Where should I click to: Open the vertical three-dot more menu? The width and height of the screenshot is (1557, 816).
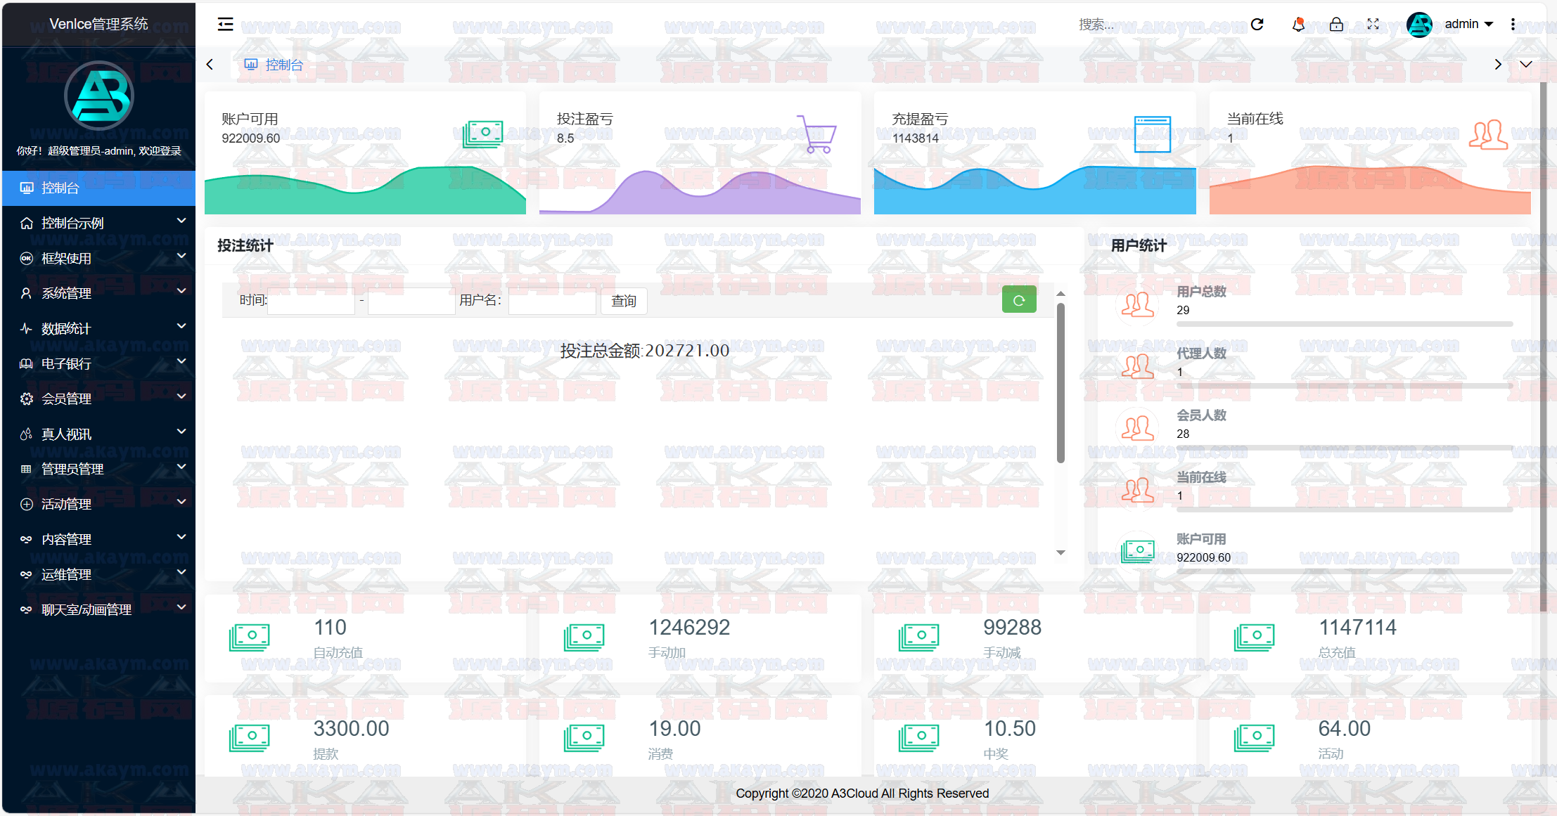click(1513, 25)
